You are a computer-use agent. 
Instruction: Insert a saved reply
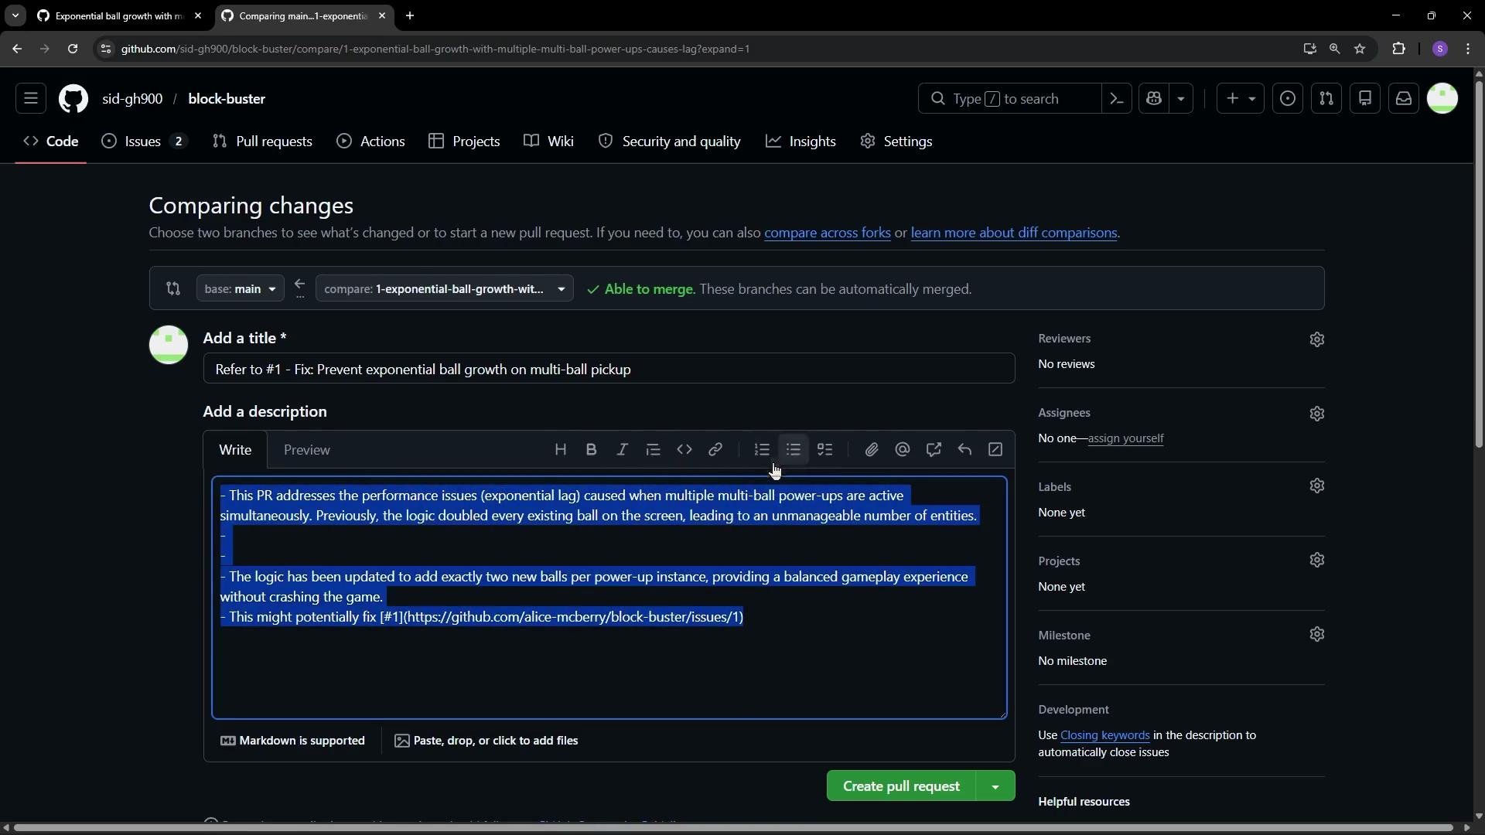tap(964, 450)
